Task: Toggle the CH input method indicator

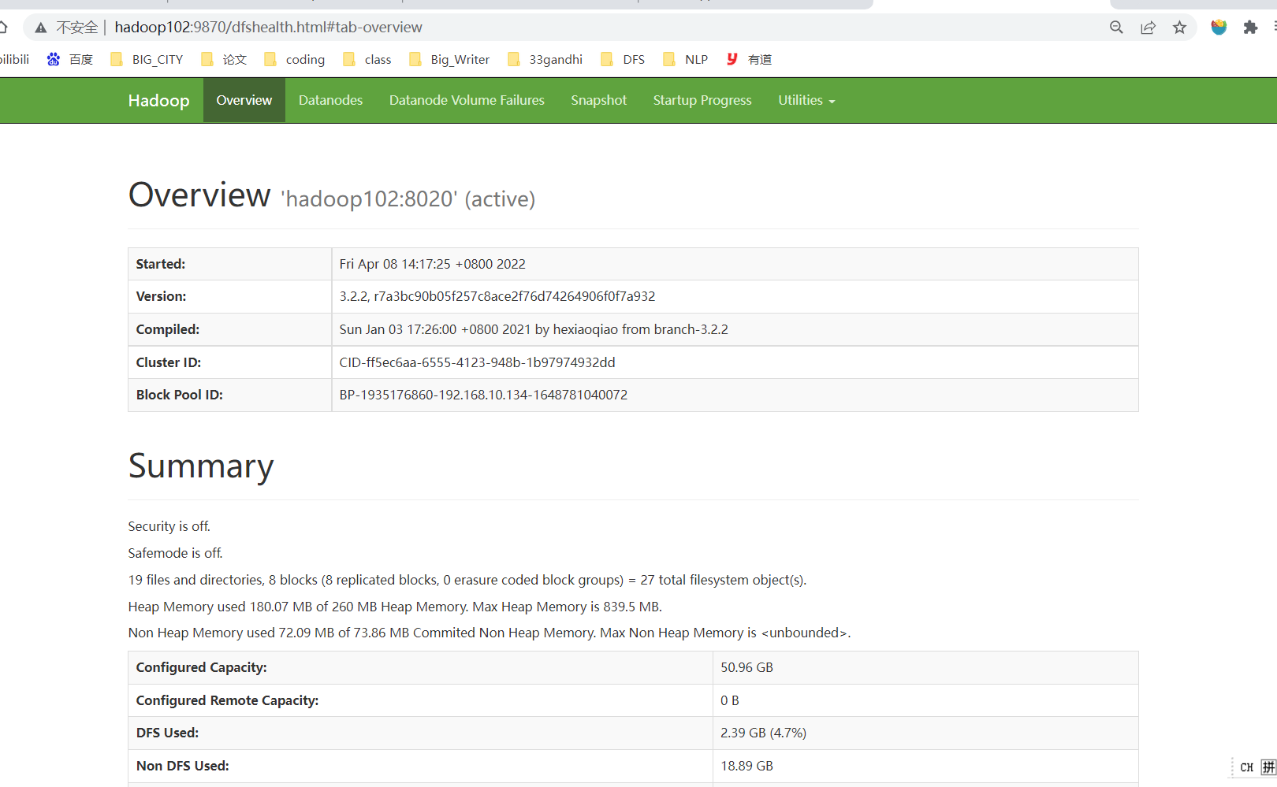Action: tap(1246, 767)
